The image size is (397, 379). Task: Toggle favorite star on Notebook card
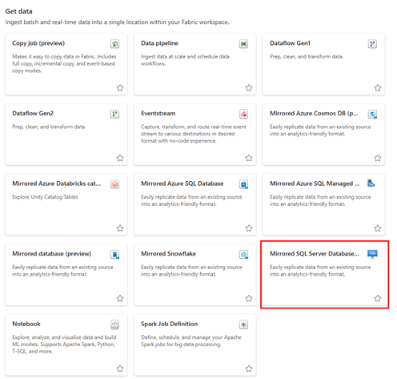coord(120,369)
